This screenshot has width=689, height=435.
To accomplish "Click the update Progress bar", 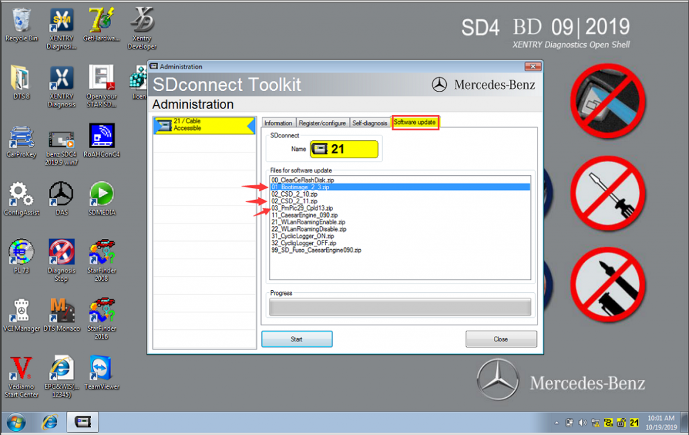I will click(x=400, y=307).
